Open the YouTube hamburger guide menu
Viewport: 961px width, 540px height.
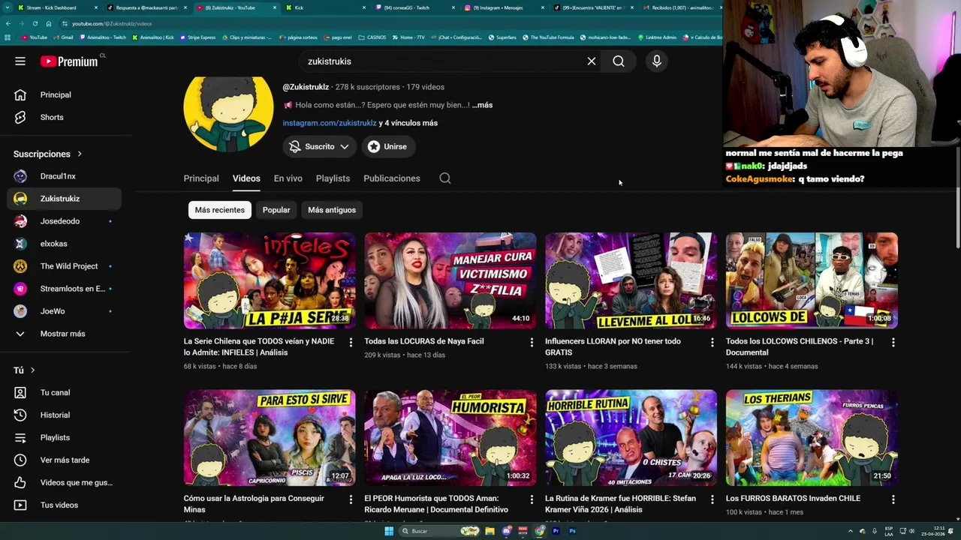[x=20, y=61]
